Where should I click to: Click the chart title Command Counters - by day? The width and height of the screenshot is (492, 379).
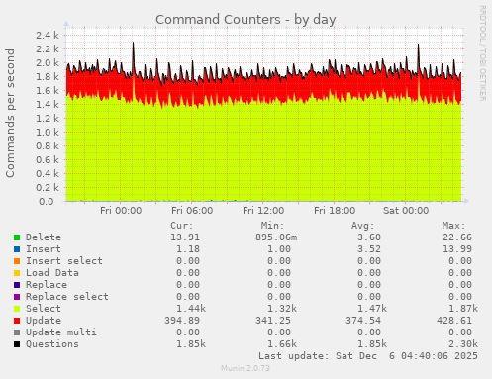[x=246, y=20]
